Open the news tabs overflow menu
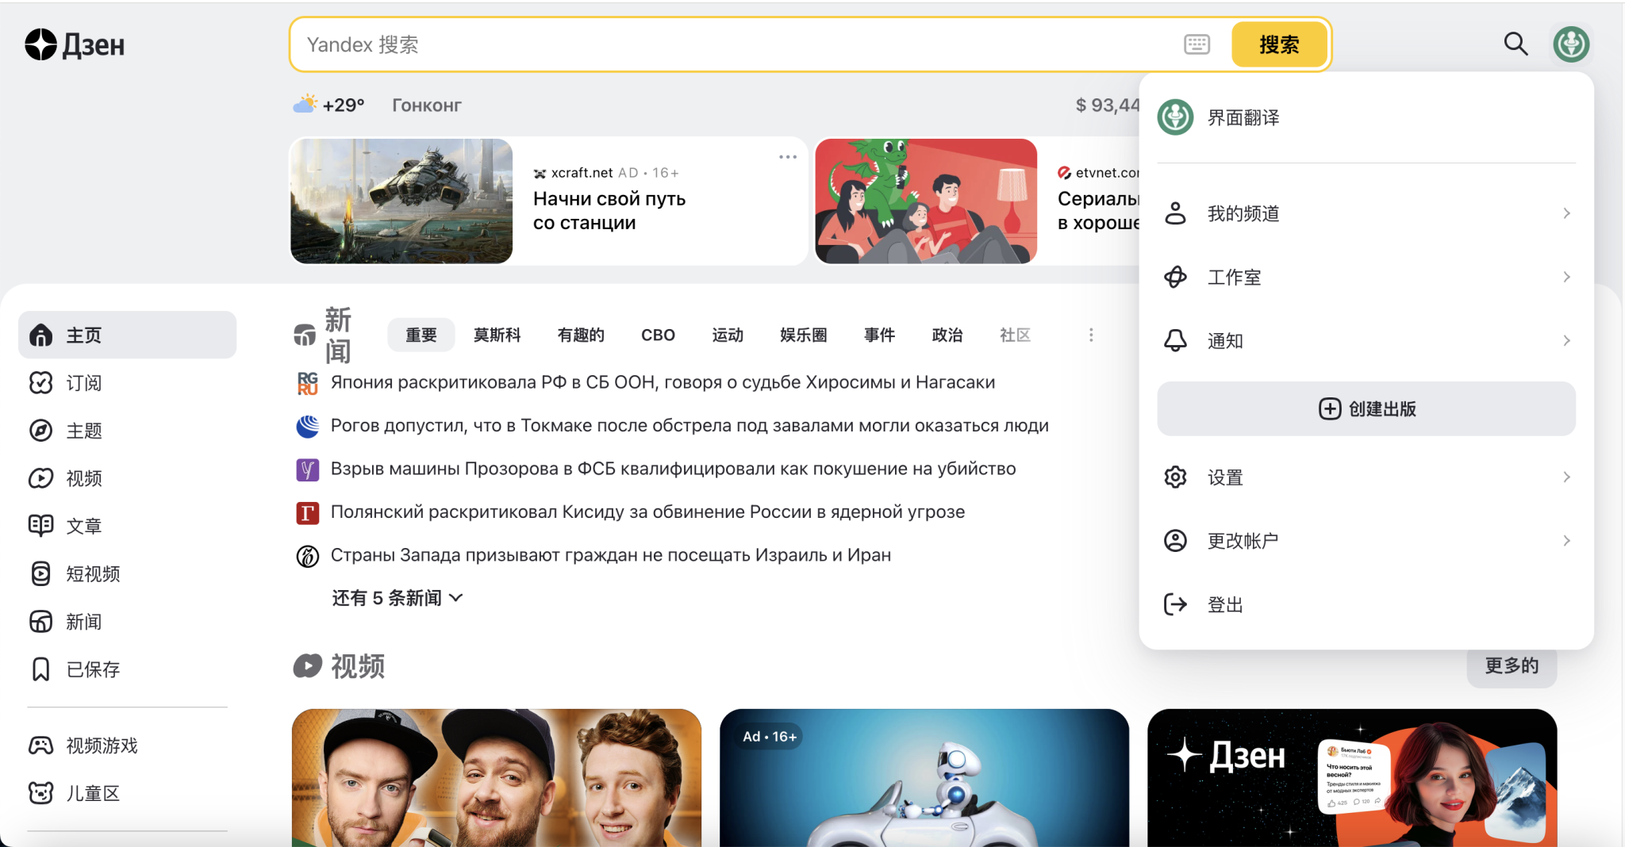 1089,335
